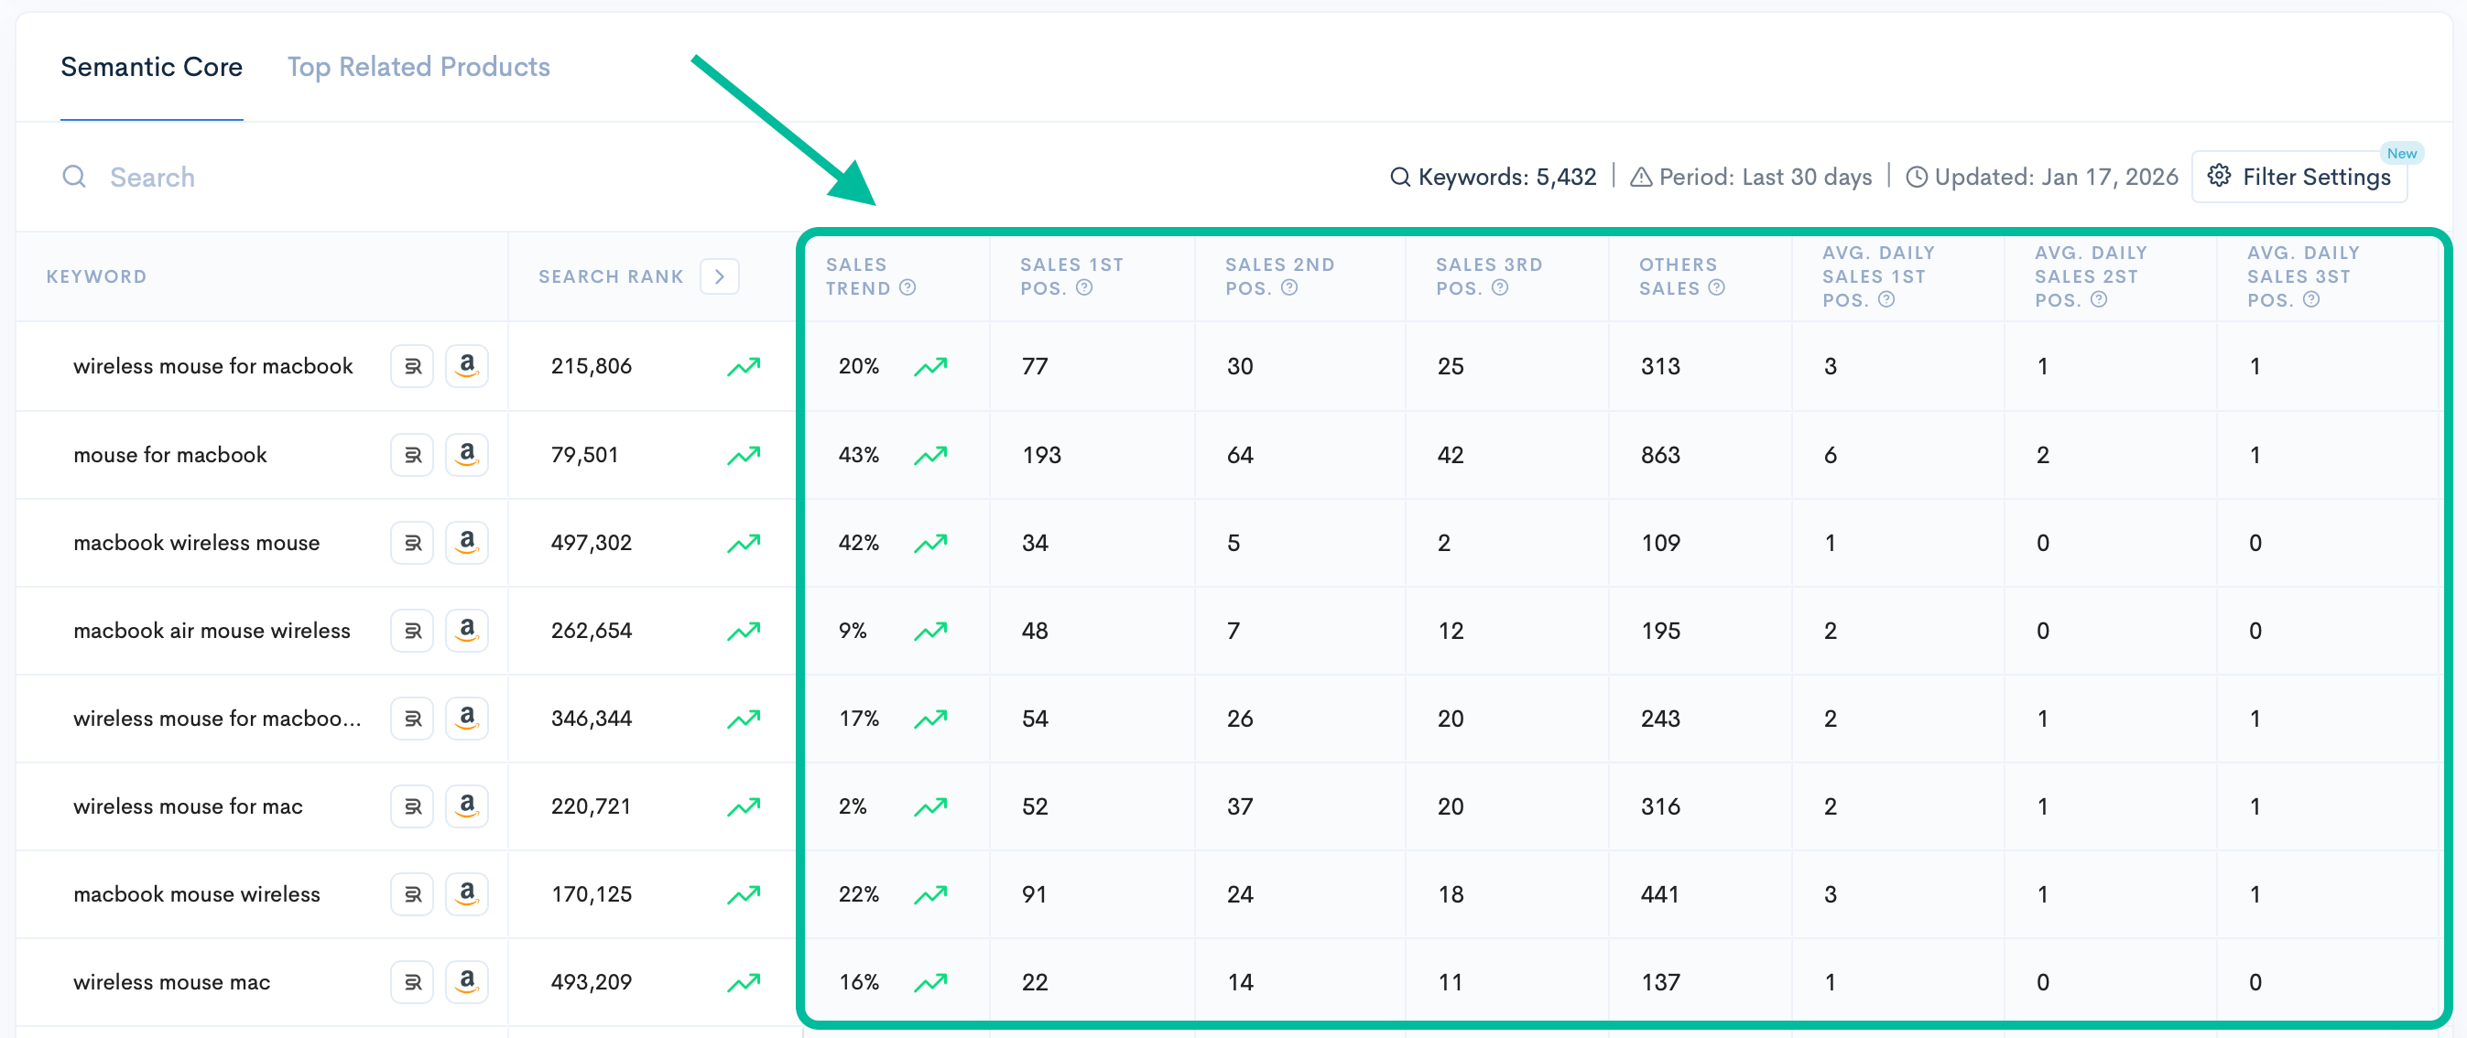This screenshot has height=1038, width=2467.
Task: Select the Semantic Core tab
Action: 151,67
